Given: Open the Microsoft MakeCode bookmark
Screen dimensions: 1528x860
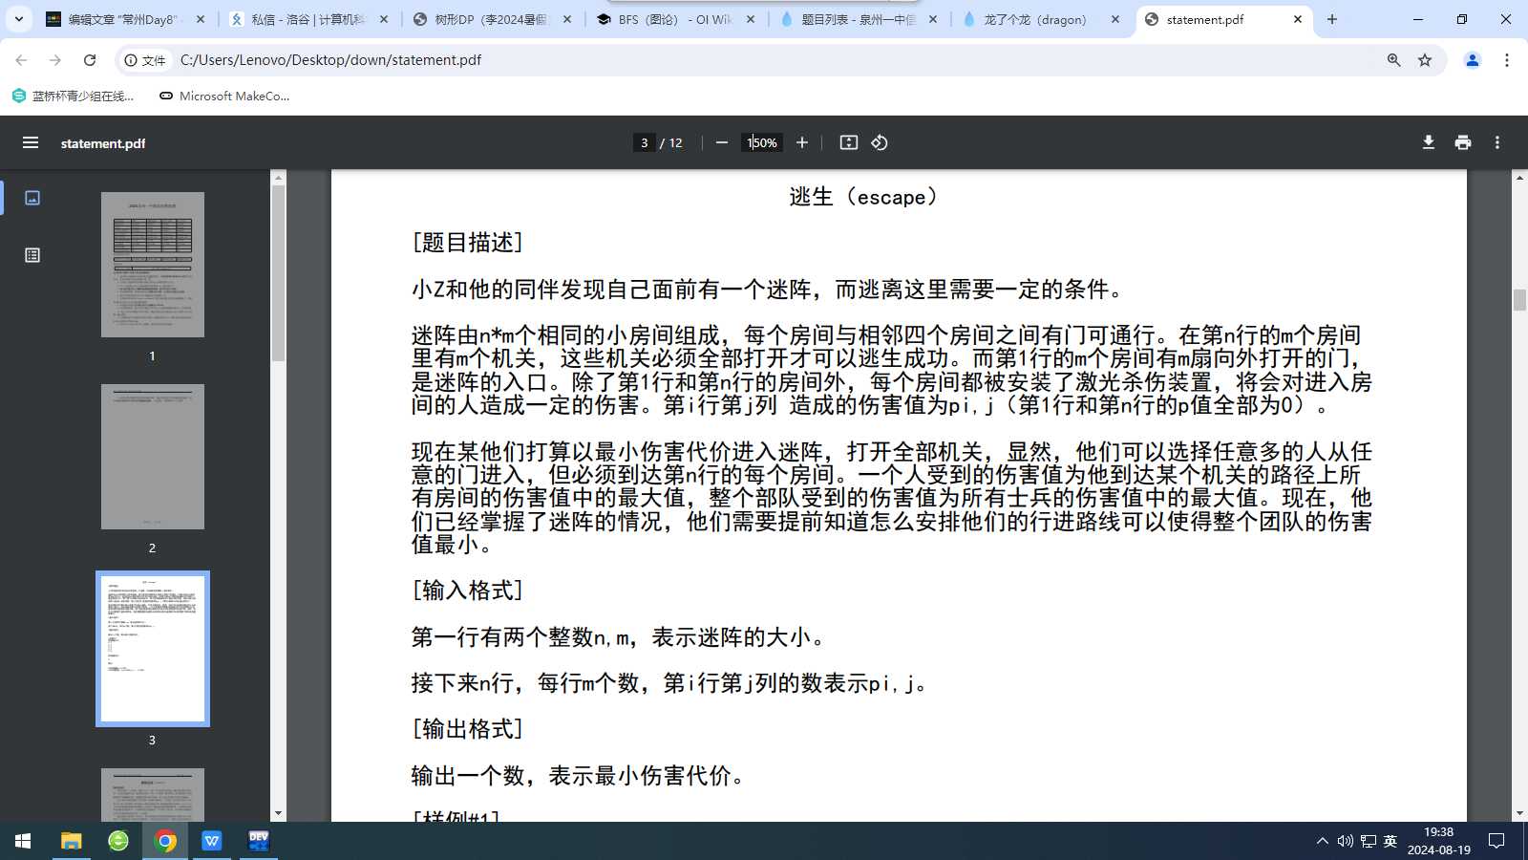Looking at the screenshot, I should click(x=224, y=96).
